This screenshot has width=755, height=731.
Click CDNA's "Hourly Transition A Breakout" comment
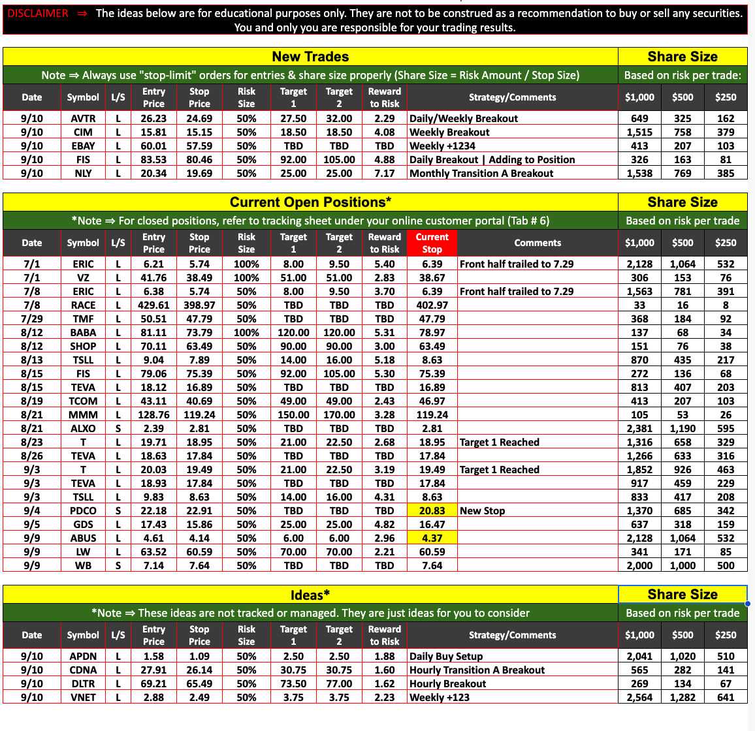pyautogui.click(x=477, y=670)
